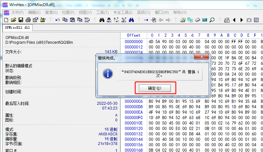The height and width of the screenshot is (152, 263).
Task: Click the ANSI ASCII charset value
Action: 108,134
